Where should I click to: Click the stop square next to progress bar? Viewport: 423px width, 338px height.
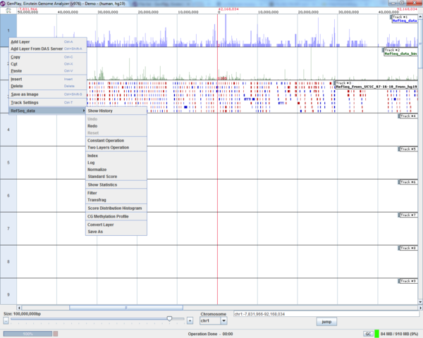pos(55,333)
